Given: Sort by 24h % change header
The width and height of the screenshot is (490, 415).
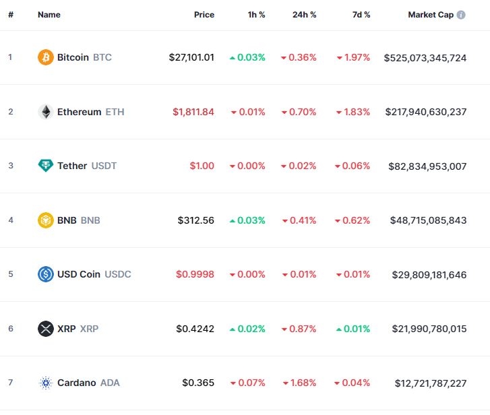Looking at the screenshot, I should tap(304, 15).
